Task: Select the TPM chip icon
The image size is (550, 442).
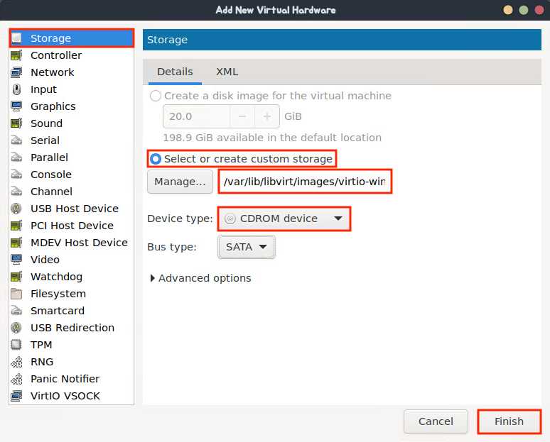Action: point(16,345)
